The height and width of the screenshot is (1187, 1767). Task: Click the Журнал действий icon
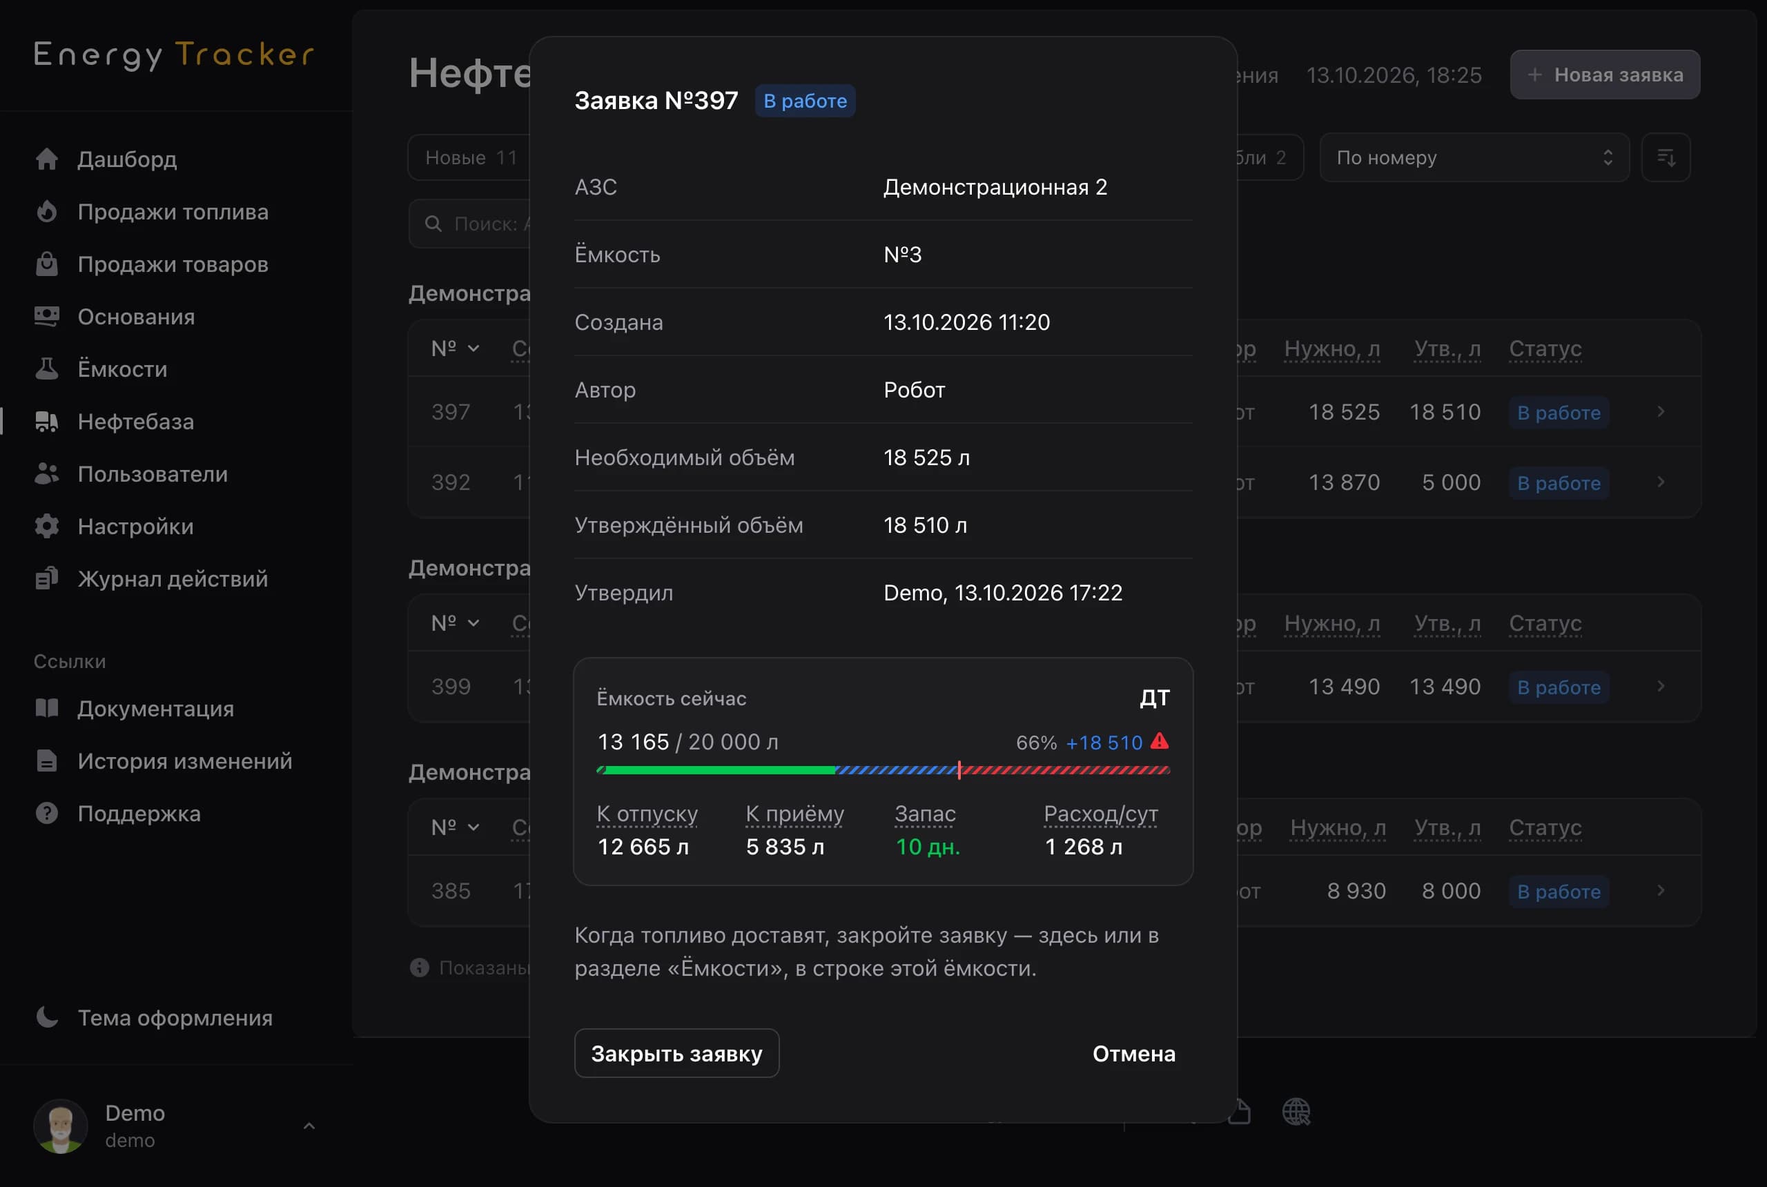(47, 578)
